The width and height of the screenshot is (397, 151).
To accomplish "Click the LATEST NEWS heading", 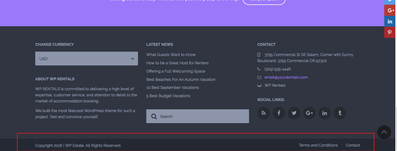I will [160, 44].
